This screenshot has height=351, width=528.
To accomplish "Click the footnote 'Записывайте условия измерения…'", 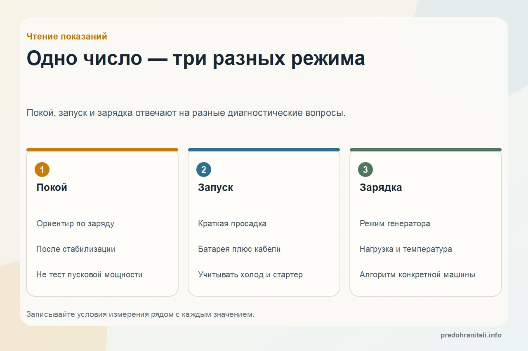I will point(140,314).
